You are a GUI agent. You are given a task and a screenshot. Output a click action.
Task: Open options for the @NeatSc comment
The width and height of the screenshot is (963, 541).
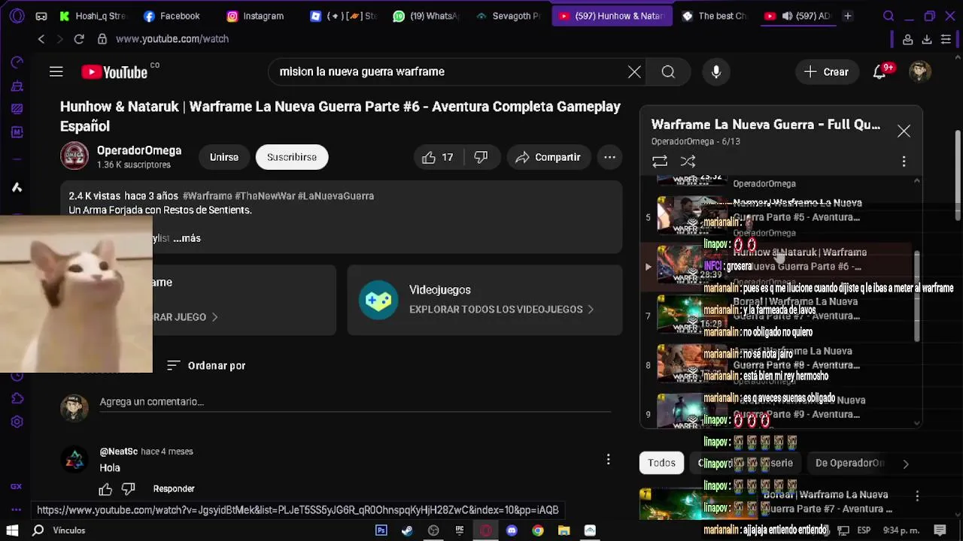pyautogui.click(x=608, y=459)
